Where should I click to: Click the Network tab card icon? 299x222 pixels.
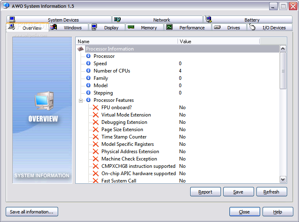pos(117,20)
